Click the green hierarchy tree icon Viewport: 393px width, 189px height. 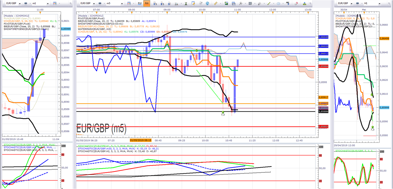pos(305,4)
